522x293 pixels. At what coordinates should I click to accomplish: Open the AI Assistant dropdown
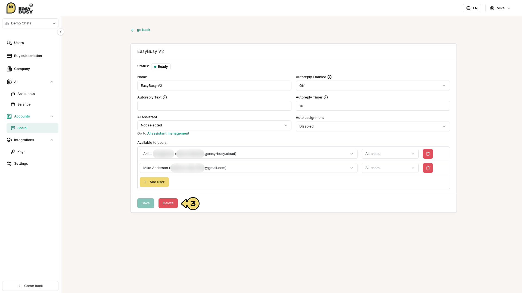214,125
